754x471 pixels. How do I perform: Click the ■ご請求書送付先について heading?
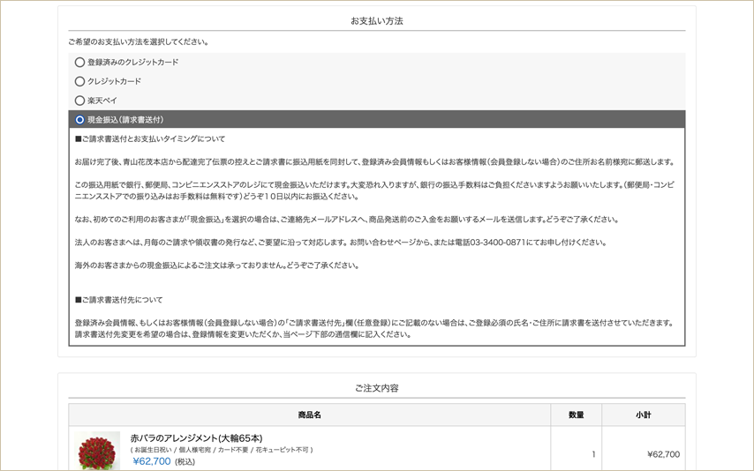(119, 300)
